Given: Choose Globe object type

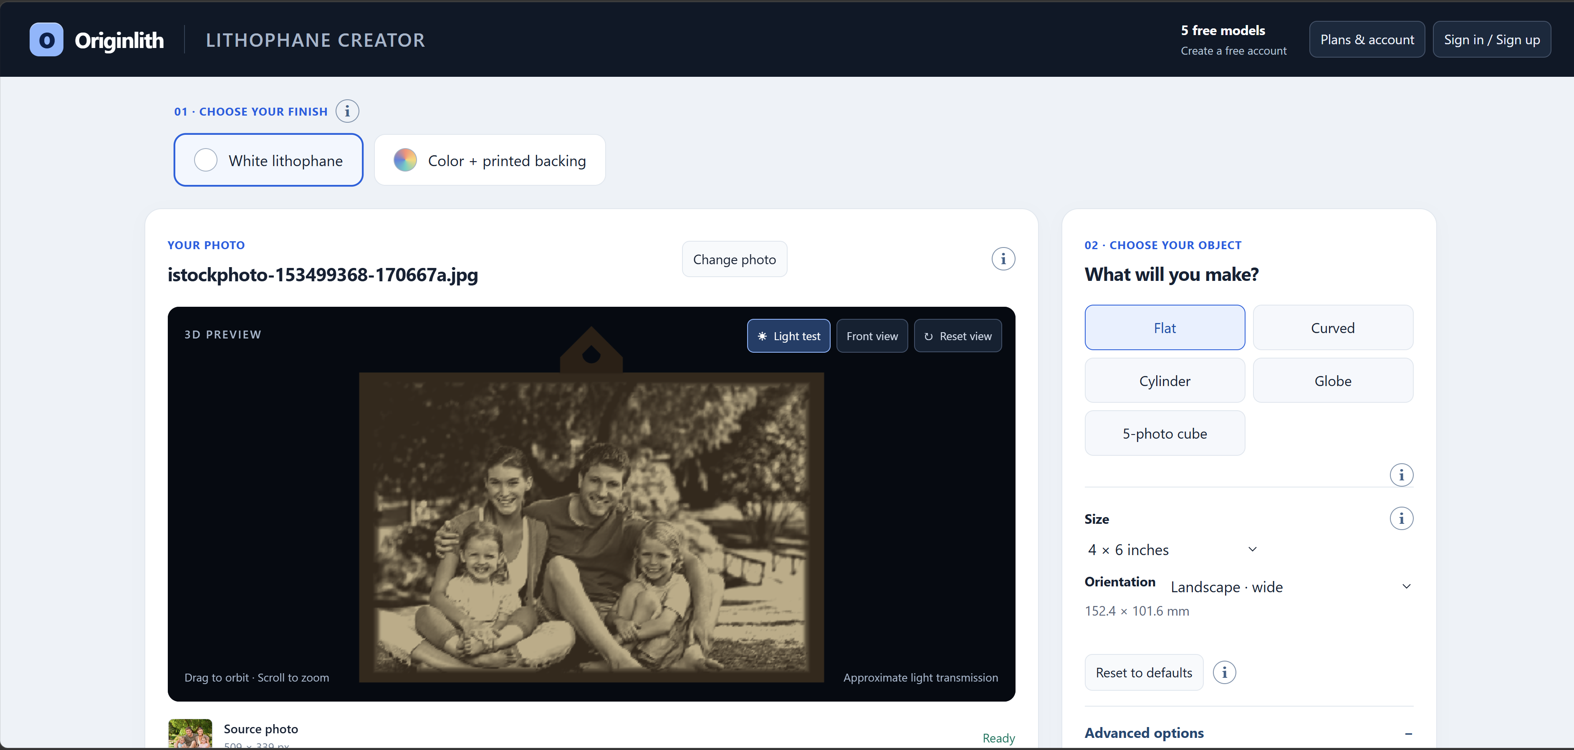Looking at the screenshot, I should pos(1333,381).
